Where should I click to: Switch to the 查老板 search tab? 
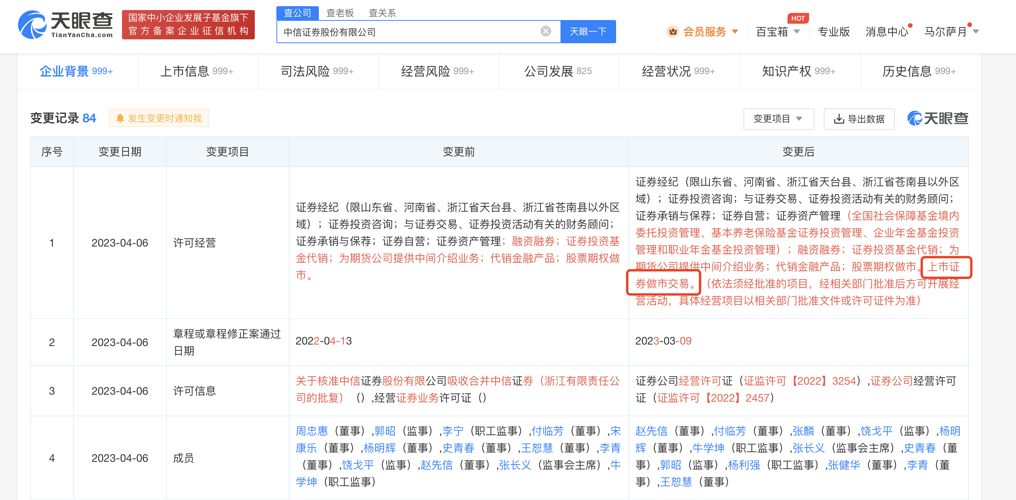[340, 13]
